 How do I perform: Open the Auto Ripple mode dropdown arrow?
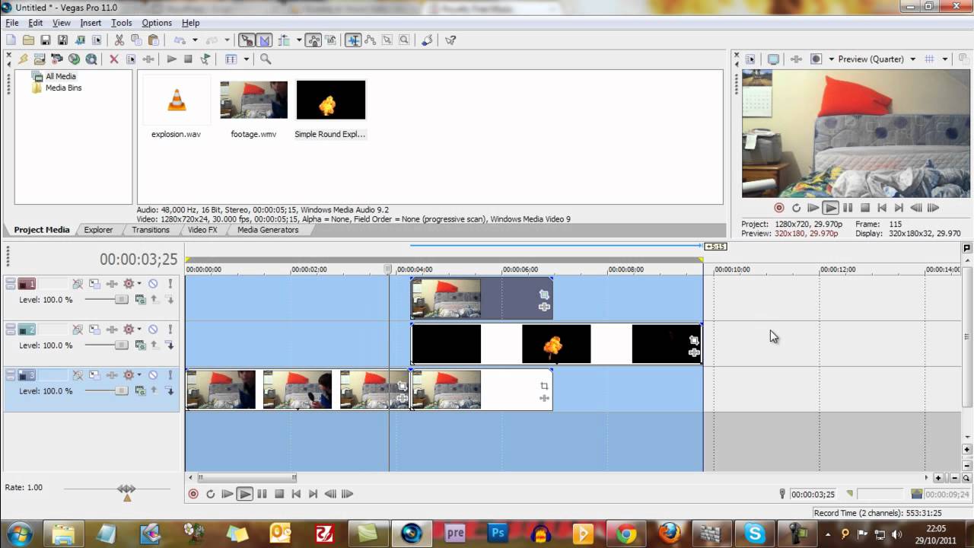coord(299,40)
